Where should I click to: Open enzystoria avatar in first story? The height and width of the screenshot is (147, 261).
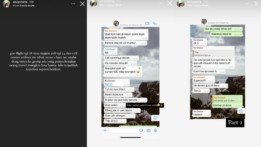click(6, 4)
